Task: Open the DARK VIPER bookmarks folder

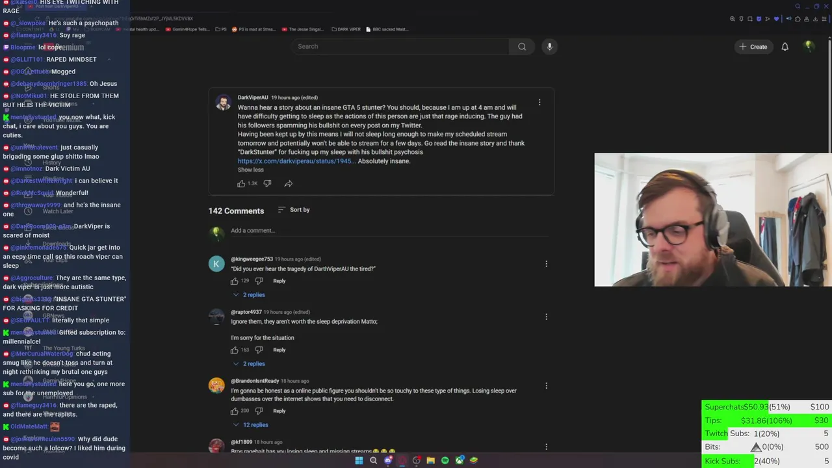Action: [x=346, y=29]
